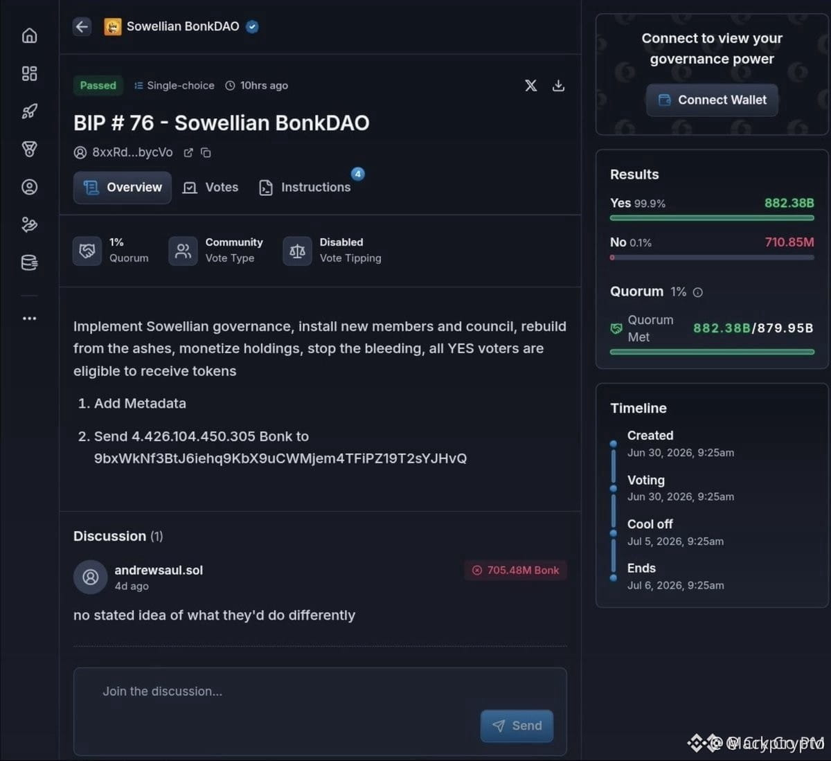Image resolution: width=831 pixels, height=761 pixels.
Task: Select the Cool off timeline marker
Action: (x=613, y=533)
